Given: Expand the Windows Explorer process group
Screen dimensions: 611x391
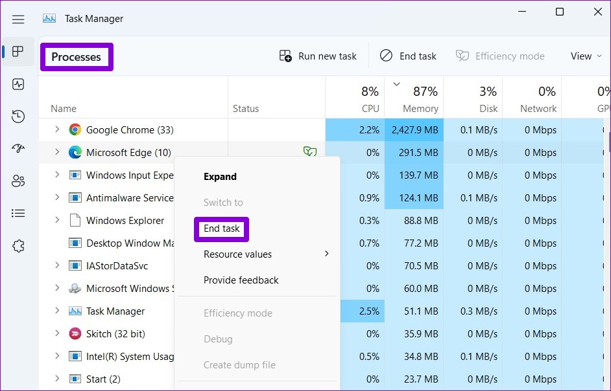Looking at the screenshot, I should [57, 220].
